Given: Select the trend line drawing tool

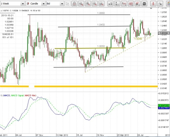Looking at the screenshot, I should click(137, 4).
